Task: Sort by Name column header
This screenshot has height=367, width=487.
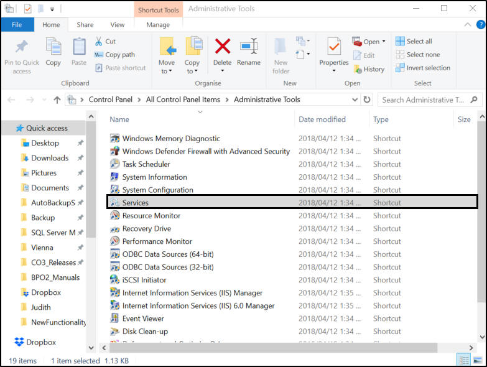Action: pyautogui.click(x=119, y=119)
